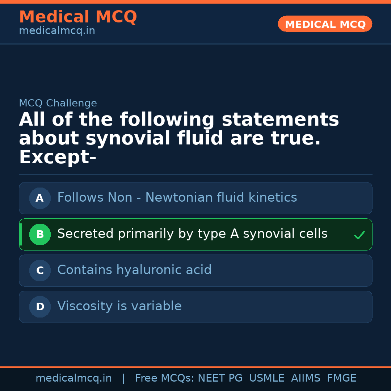Select the green letter B circle
Screen dimensions: 391x391
pyautogui.click(x=40, y=234)
